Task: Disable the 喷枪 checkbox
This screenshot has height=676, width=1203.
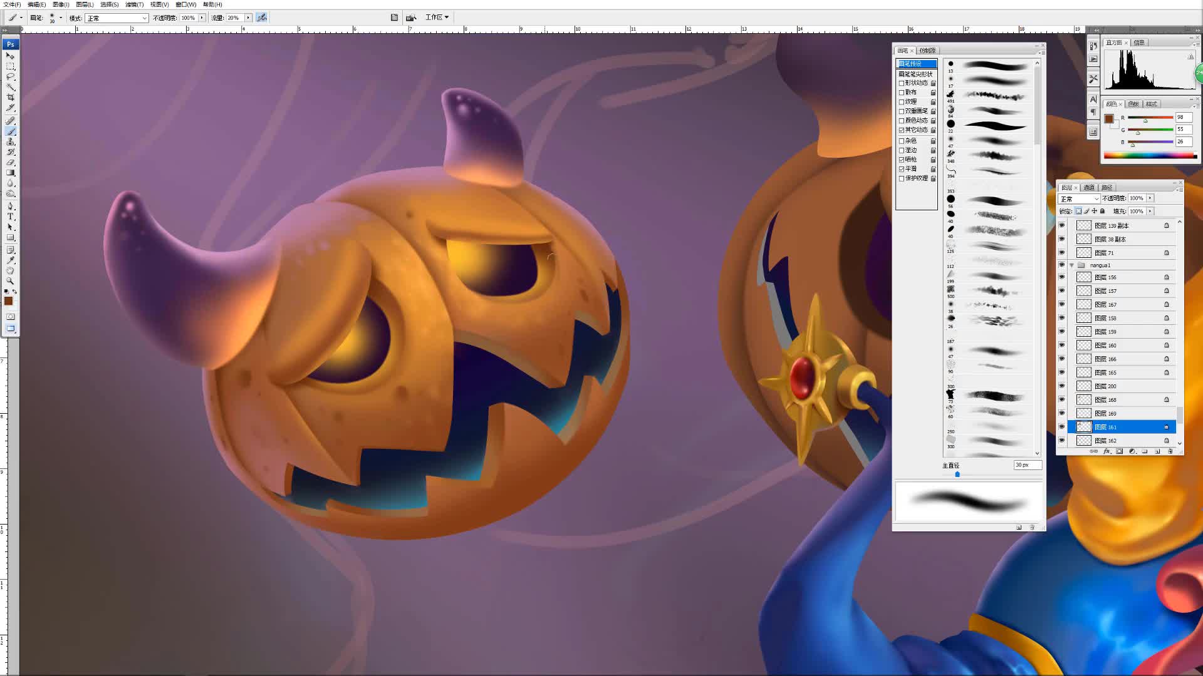Action: [x=902, y=160]
